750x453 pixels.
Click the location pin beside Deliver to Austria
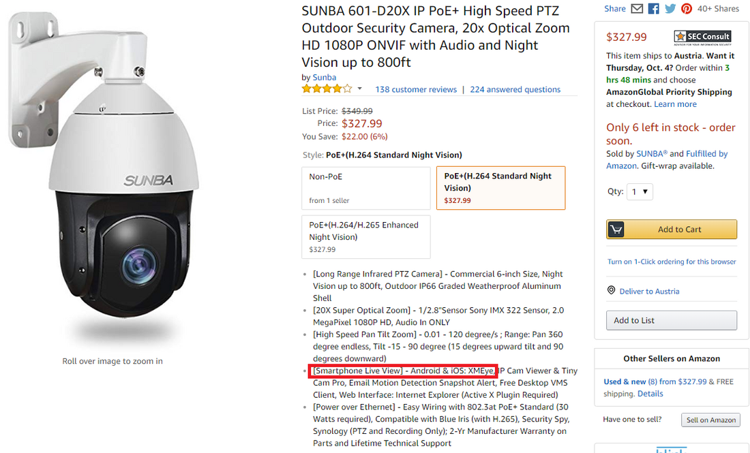[x=611, y=290]
